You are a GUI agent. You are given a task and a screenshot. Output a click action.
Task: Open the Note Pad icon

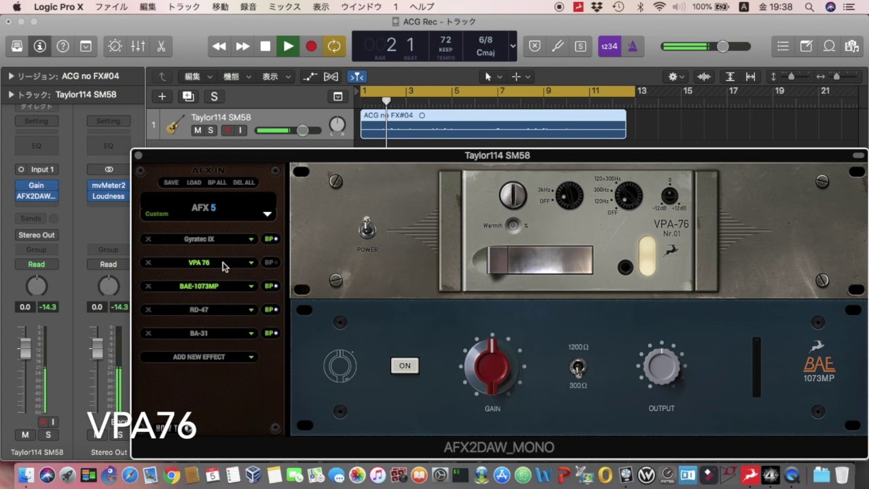[x=806, y=46]
